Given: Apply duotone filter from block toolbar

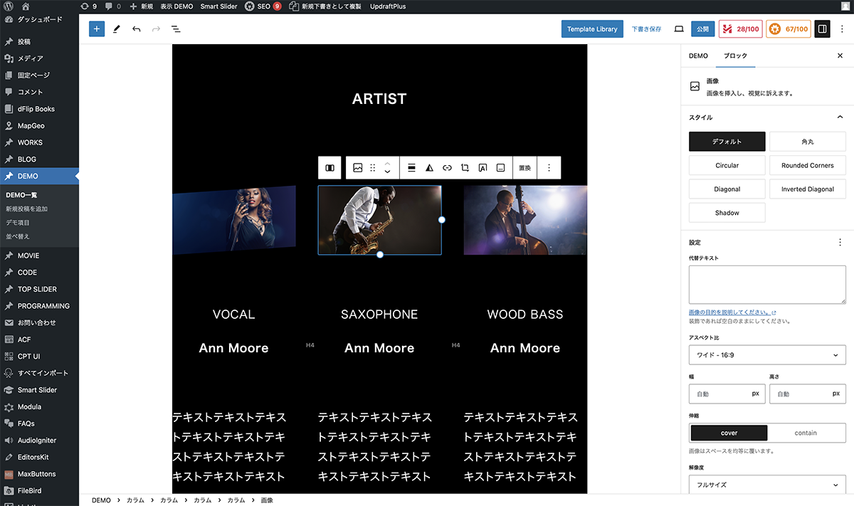Looking at the screenshot, I should click(429, 168).
